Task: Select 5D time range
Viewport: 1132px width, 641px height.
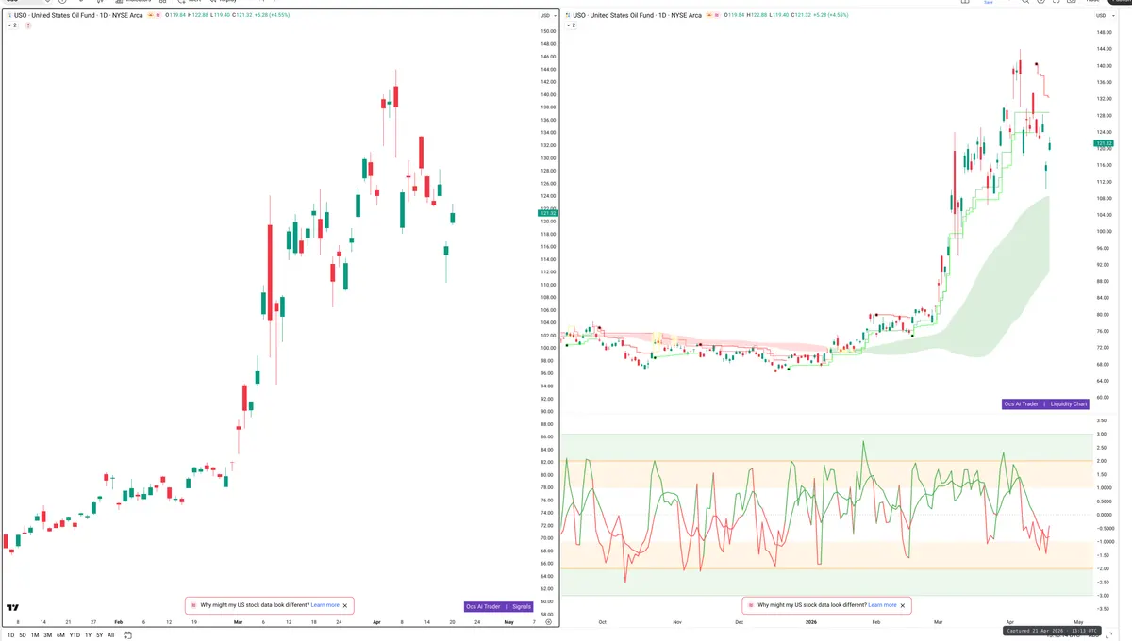Action: pyautogui.click(x=23, y=635)
